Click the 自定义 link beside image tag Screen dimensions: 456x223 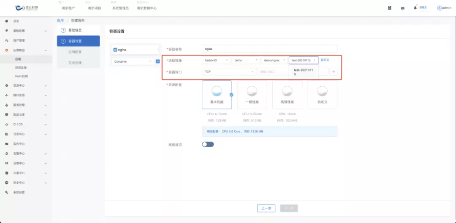(325, 60)
